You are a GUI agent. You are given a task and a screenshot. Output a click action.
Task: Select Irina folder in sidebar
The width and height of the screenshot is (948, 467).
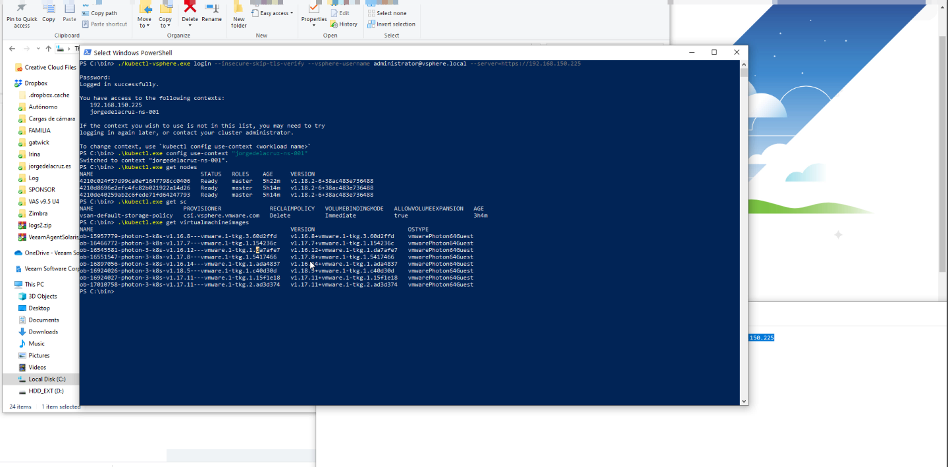click(29, 154)
